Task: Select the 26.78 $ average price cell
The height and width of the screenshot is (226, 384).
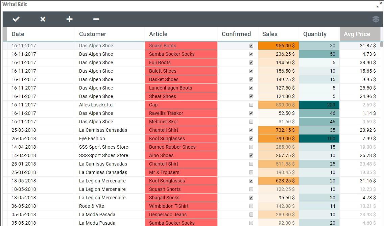Action: (x=360, y=155)
